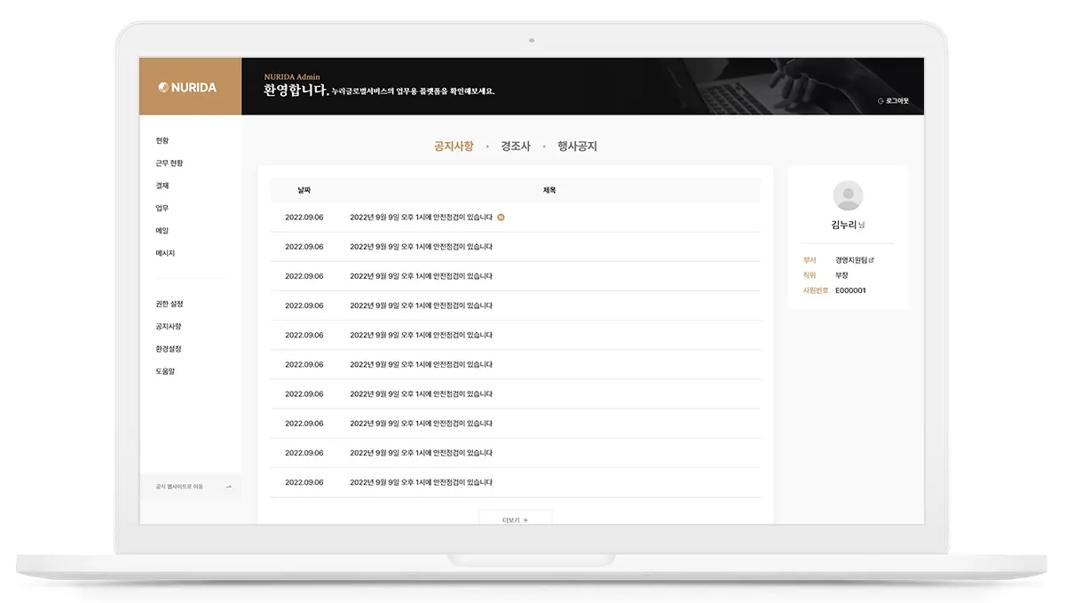Click the NURIDA Admin header text

click(x=292, y=77)
